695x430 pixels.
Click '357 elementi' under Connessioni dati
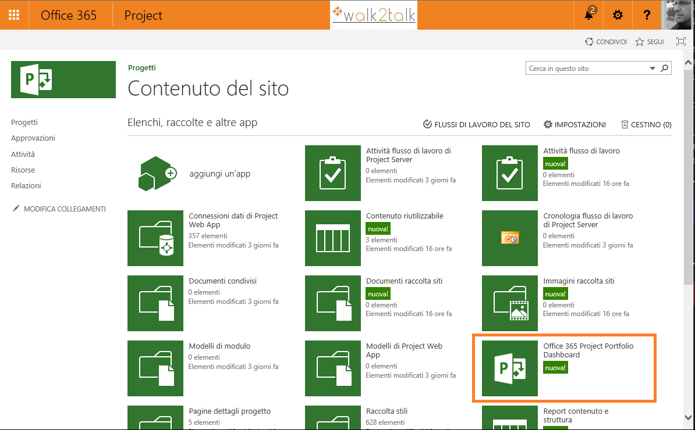208,236
